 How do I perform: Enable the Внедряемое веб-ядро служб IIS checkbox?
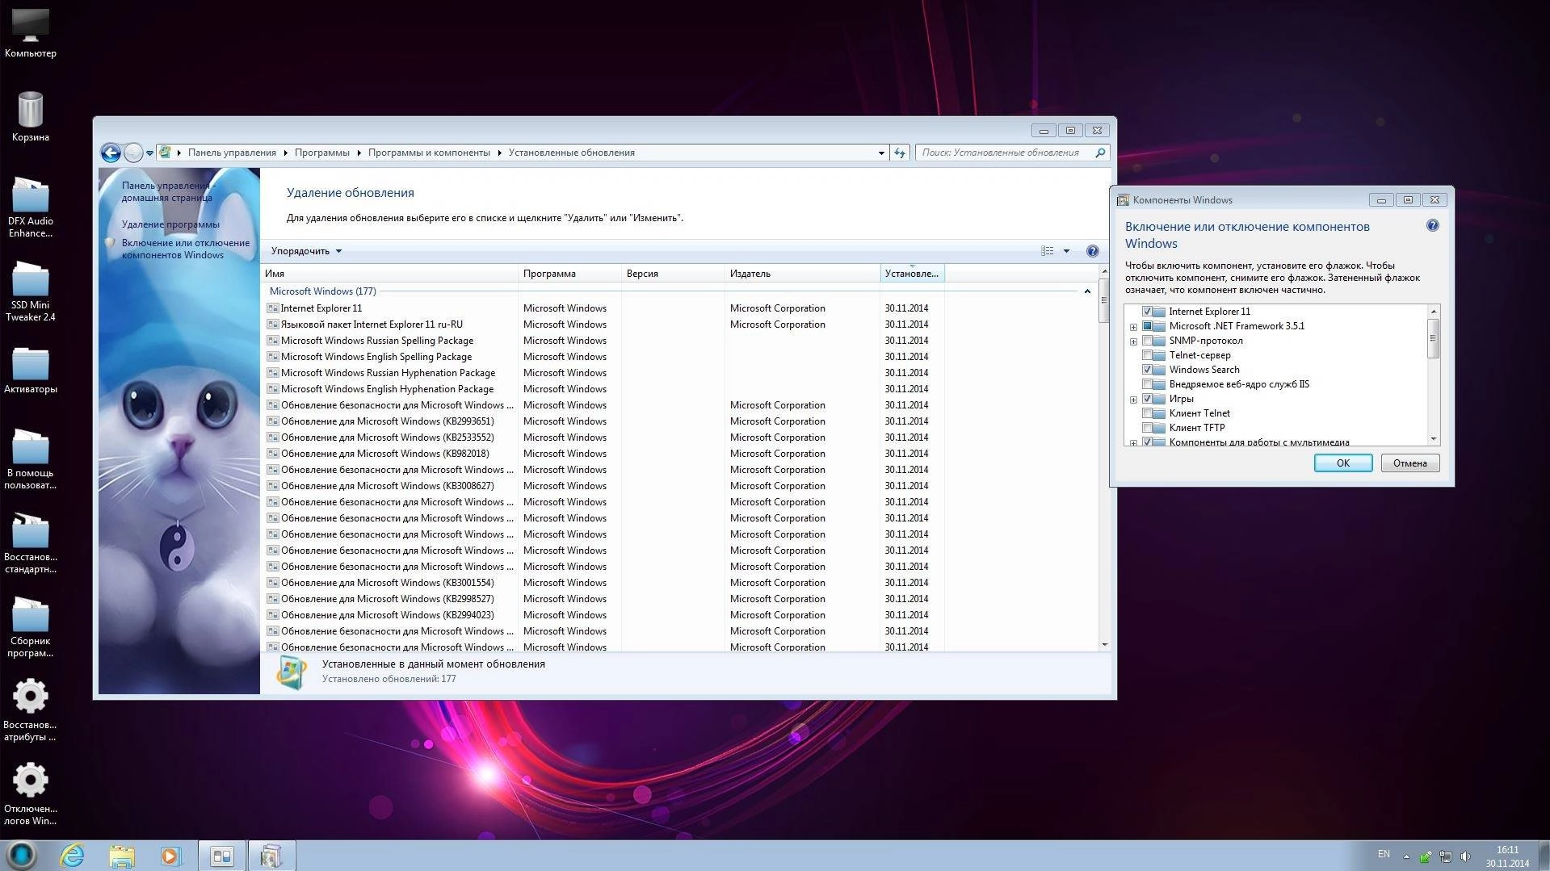point(1147,384)
